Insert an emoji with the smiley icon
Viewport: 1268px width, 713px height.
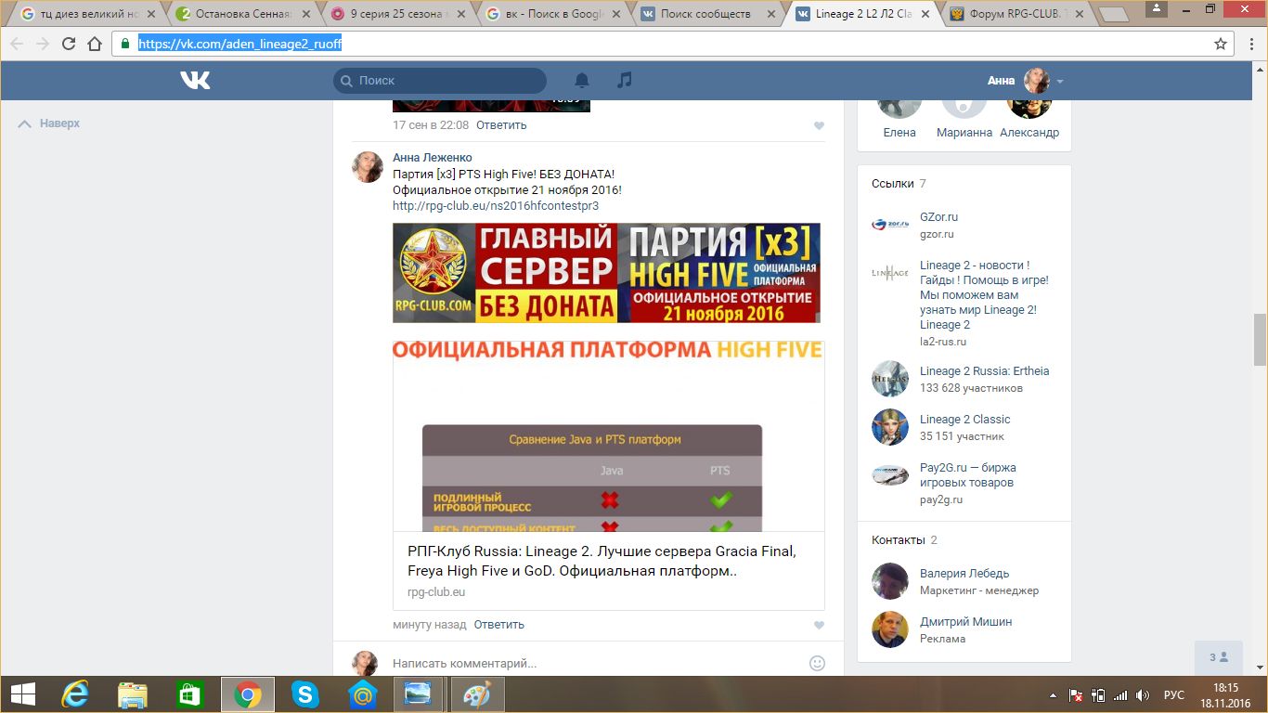(817, 663)
